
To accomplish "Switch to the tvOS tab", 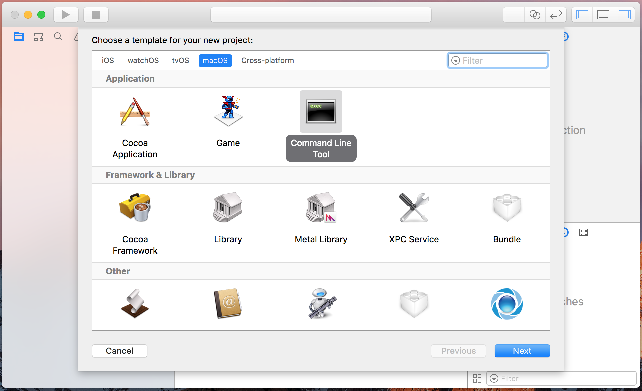I will [180, 60].
